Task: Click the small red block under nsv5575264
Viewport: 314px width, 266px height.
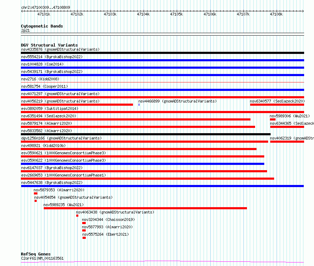Action: (84, 238)
